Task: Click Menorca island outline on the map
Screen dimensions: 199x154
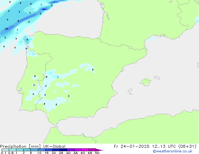Action: pyautogui.click(x=157, y=78)
